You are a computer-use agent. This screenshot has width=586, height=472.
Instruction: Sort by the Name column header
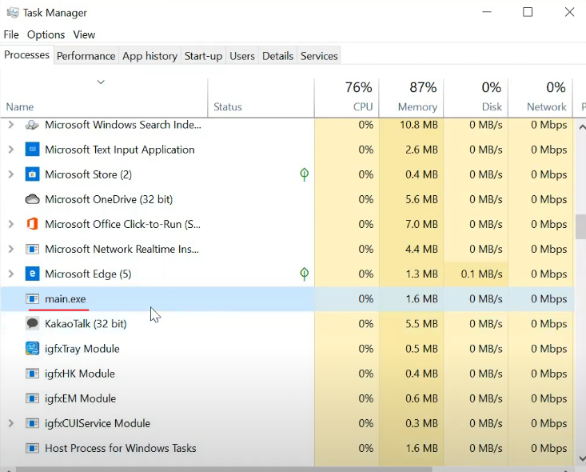coord(103,98)
